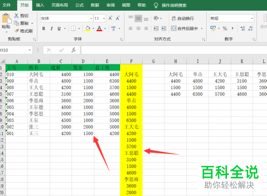This screenshot has height=196, width=267.
Task: Center cell text horizontally
Action: (138, 28)
